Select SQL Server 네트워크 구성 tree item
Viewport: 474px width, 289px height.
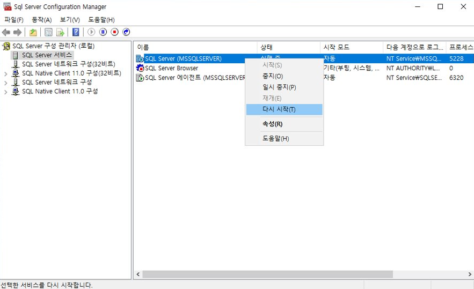pos(57,82)
